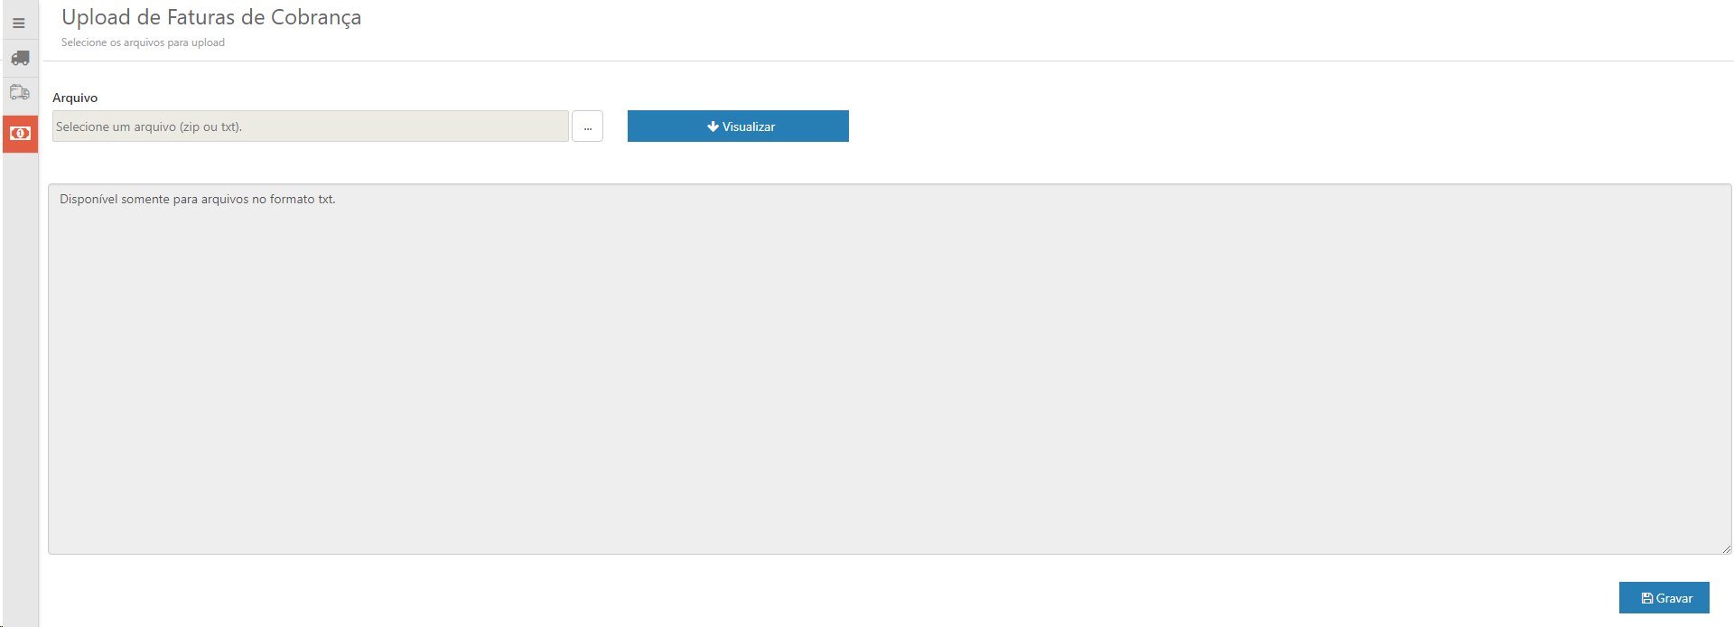Click the Gravar label text
The image size is (1734, 627).
click(x=1674, y=598)
